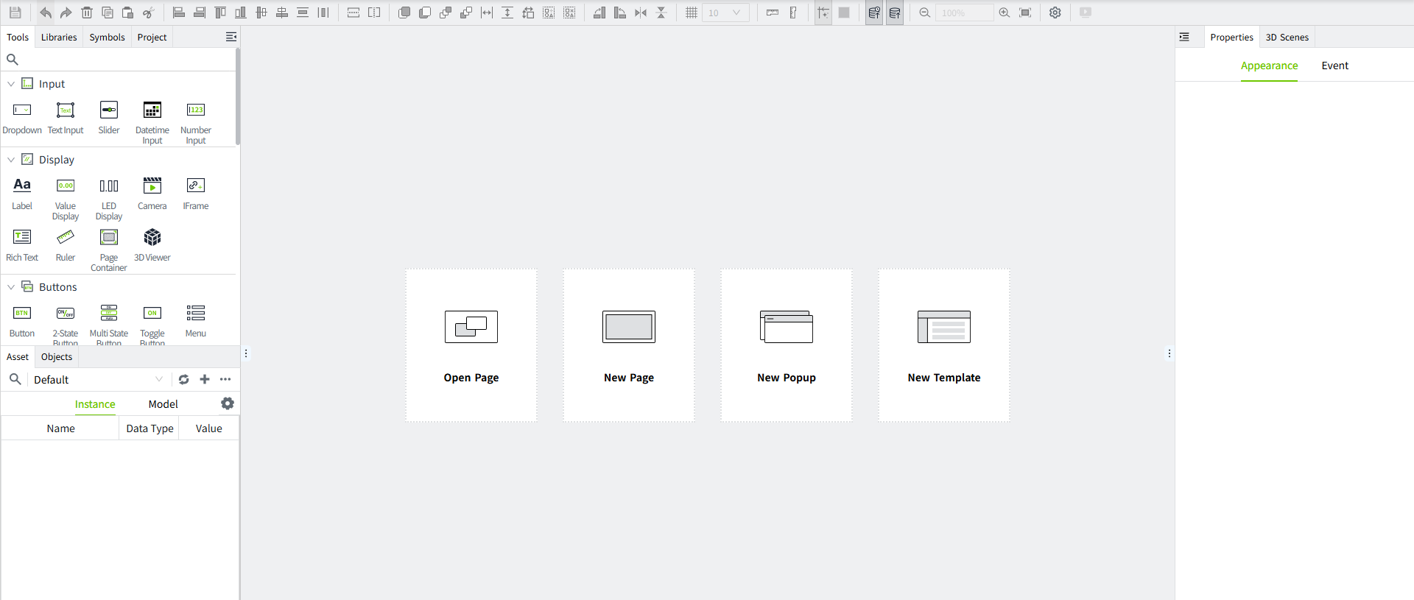
Task: Open the settings gear in toolbar
Action: point(1055,13)
